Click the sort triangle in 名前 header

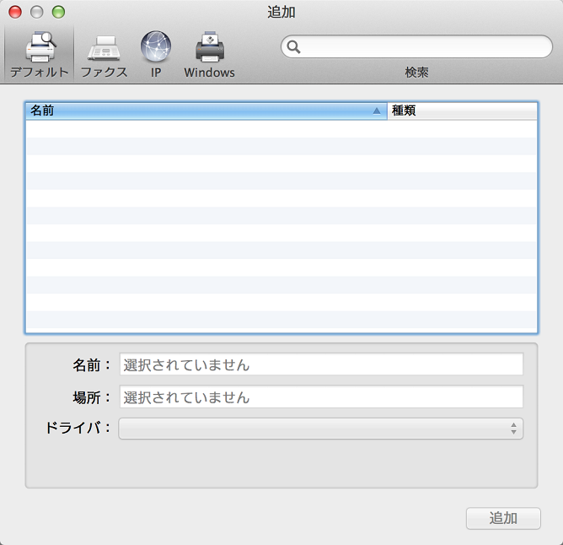click(x=377, y=111)
